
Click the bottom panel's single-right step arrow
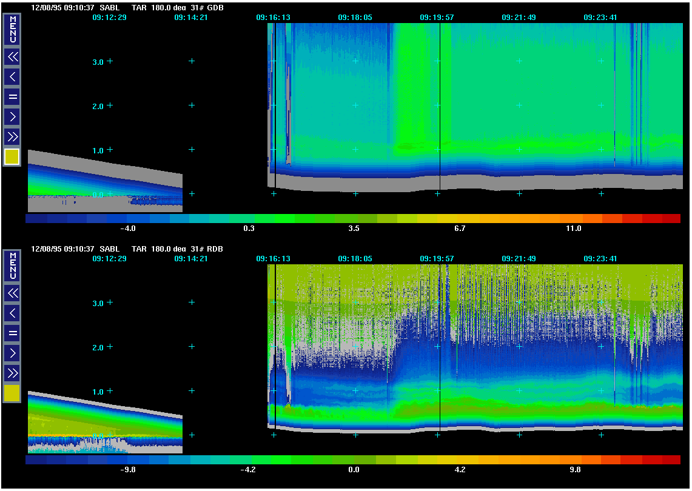coord(12,352)
